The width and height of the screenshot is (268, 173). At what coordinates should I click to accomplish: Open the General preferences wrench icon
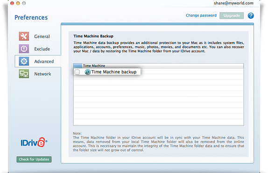24,36
